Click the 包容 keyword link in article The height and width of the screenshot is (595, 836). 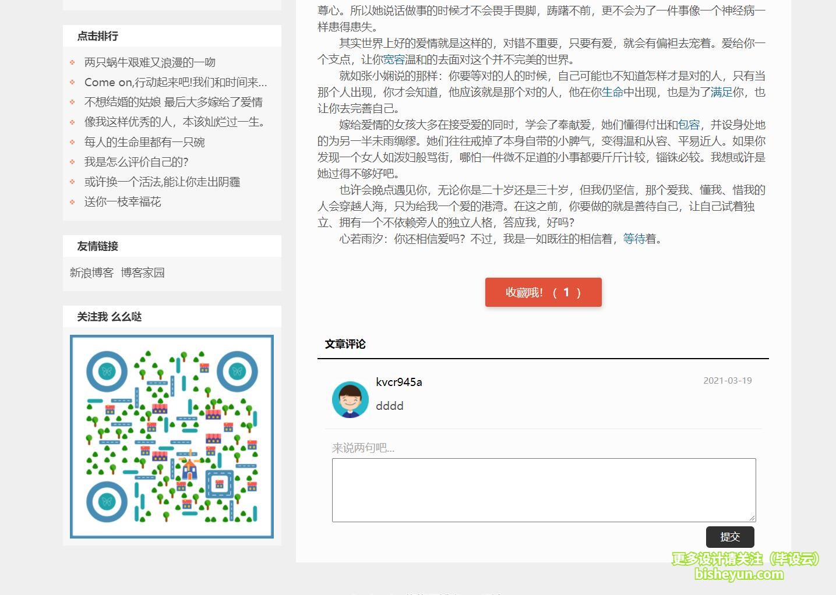tap(689, 125)
